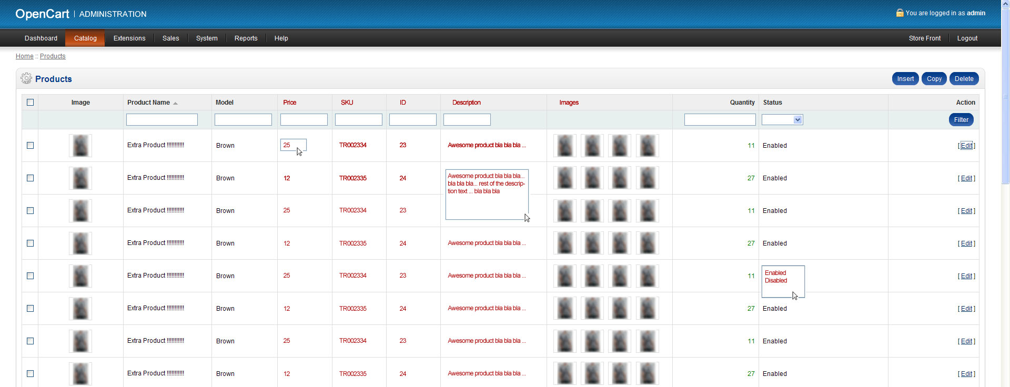The width and height of the screenshot is (1010, 387).
Task: Open the Image column thumbnail in the row with expanded description
Action: [80, 178]
